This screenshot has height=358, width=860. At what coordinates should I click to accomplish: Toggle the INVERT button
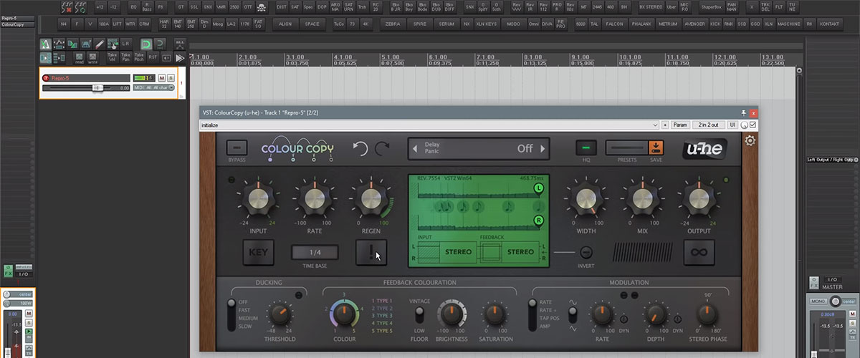pyautogui.click(x=586, y=252)
